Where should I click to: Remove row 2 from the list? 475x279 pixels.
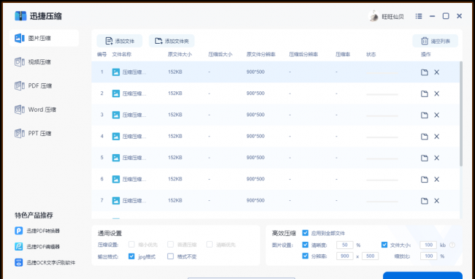[x=436, y=93]
